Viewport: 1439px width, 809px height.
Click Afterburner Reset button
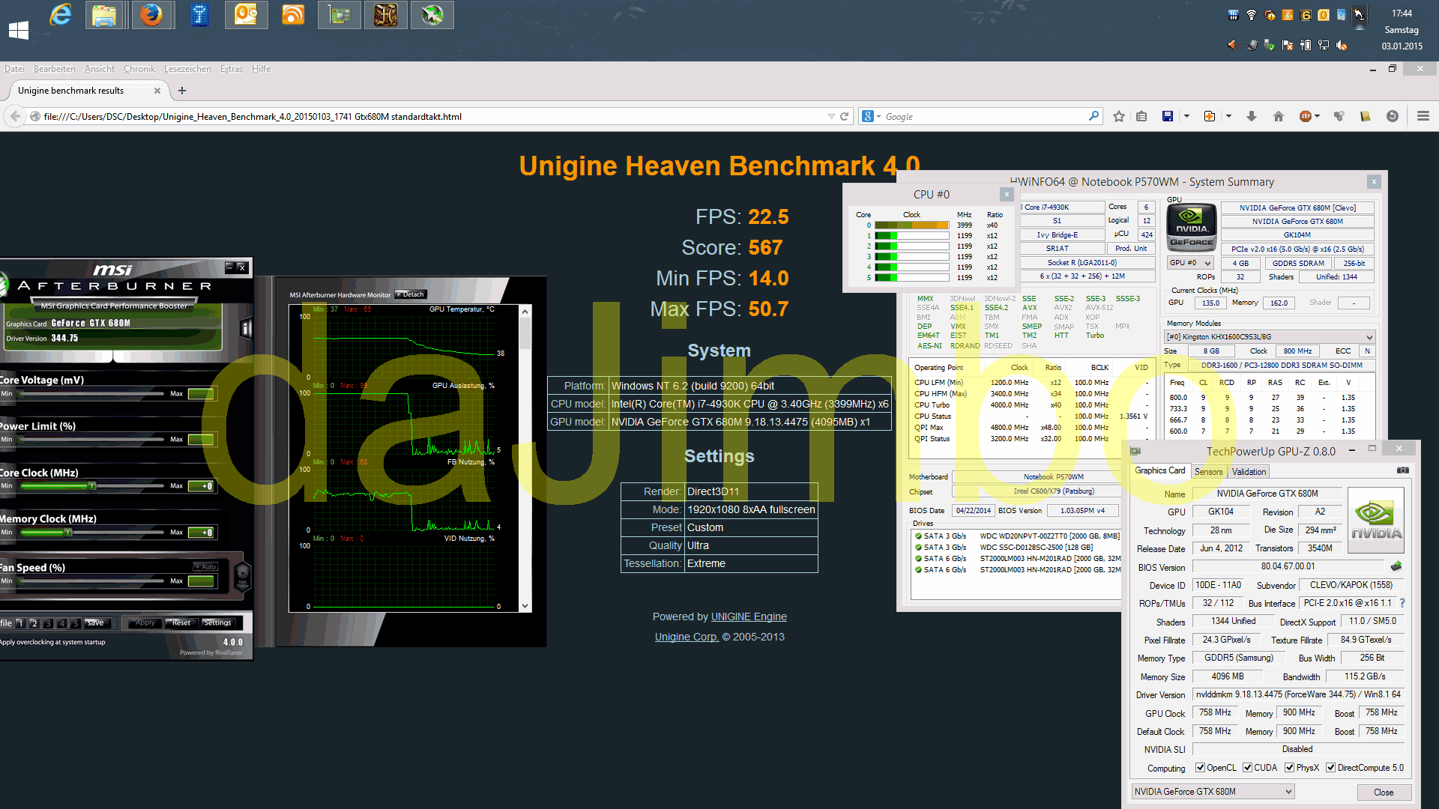[181, 623]
